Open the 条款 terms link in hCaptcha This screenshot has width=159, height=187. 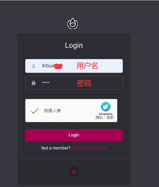110,118
